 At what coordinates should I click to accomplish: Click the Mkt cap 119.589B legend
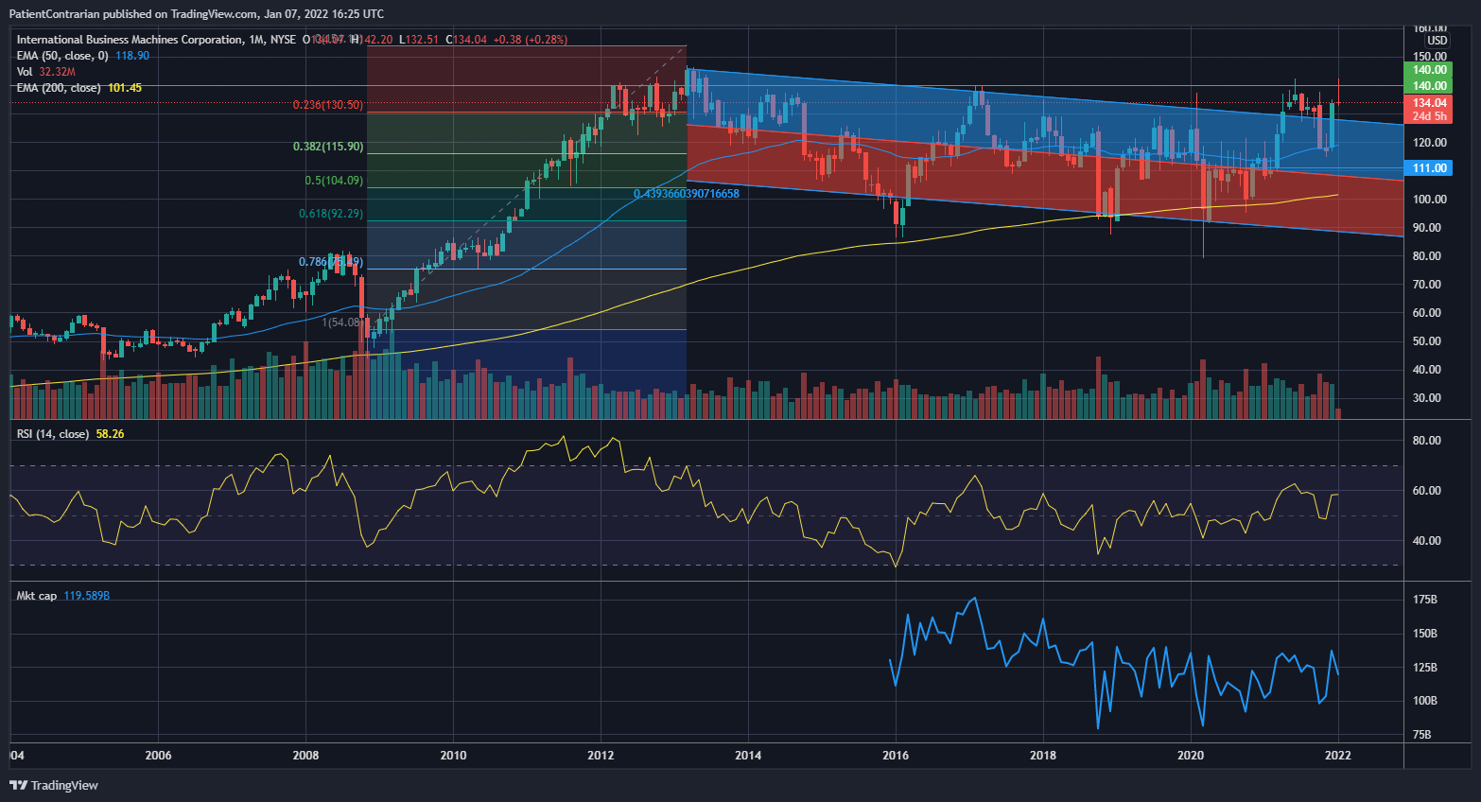(62, 596)
